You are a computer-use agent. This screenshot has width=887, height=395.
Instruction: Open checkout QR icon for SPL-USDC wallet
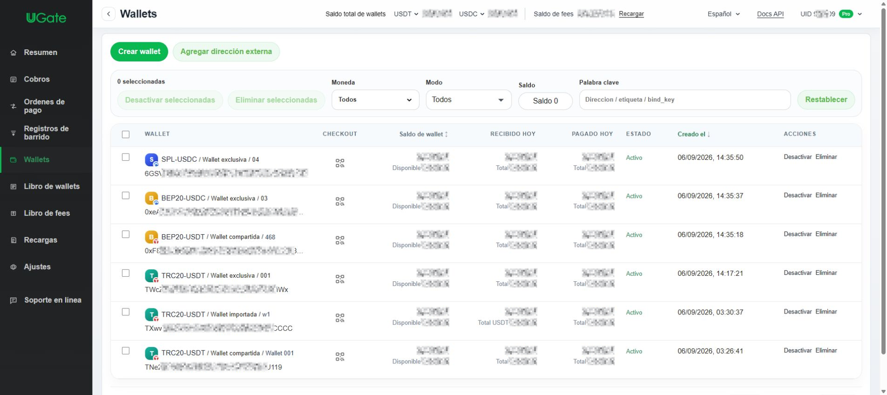tap(340, 163)
